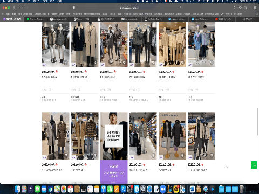Open Messages from the Dock
259x194 pixels.
tap(37, 189)
